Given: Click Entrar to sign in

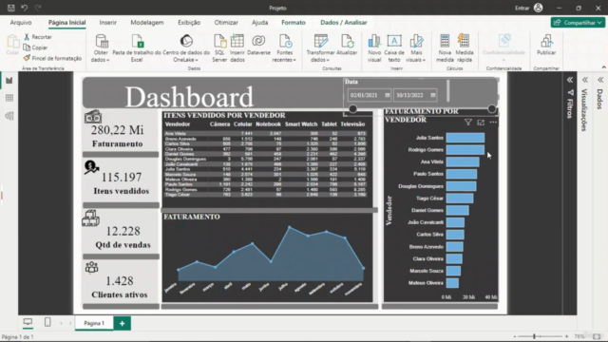Looking at the screenshot, I should coord(522,8).
